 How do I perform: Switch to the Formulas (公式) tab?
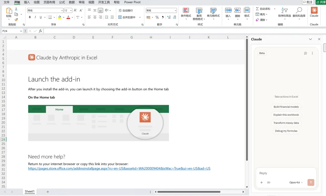pos(62,2)
